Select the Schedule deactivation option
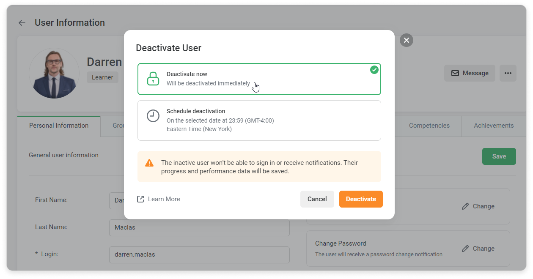 [x=259, y=120]
